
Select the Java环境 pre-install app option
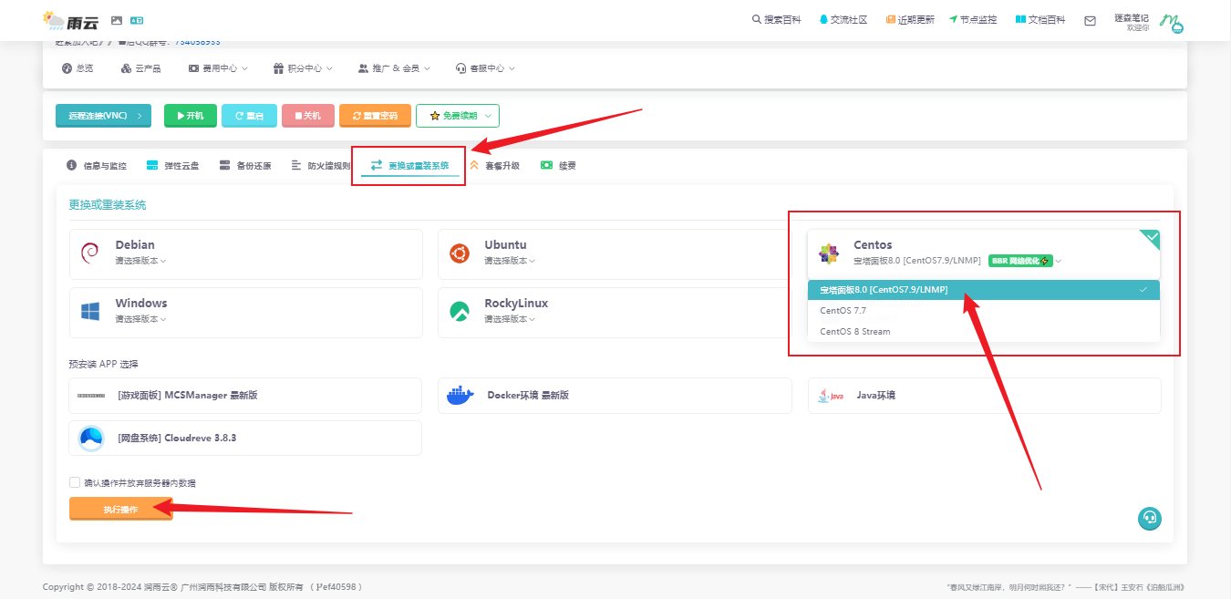tap(984, 396)
